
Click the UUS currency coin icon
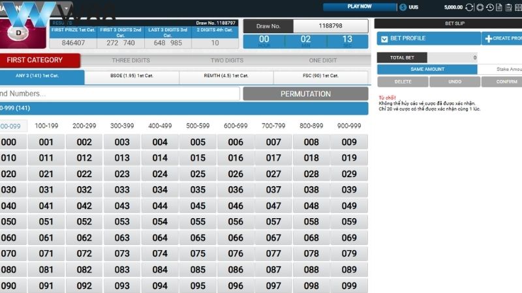click(x=404, y=7)
